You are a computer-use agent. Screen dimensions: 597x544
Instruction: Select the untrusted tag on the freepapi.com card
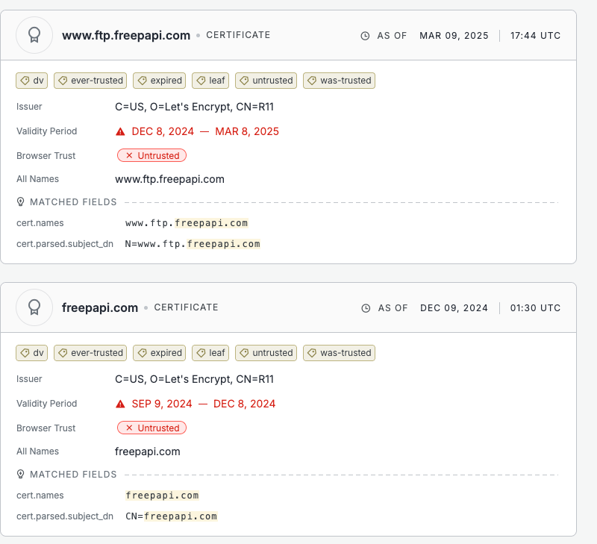266,353
